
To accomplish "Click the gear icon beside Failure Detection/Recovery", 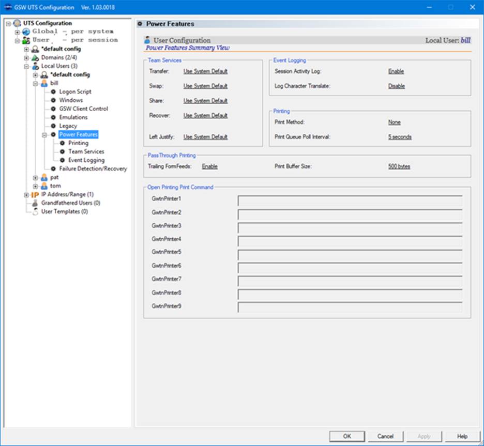I will point(53,168).
